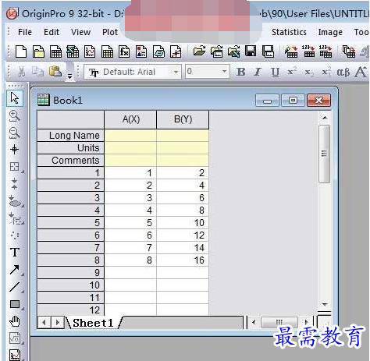Open the Import Wizard icon

click(291, 51)
